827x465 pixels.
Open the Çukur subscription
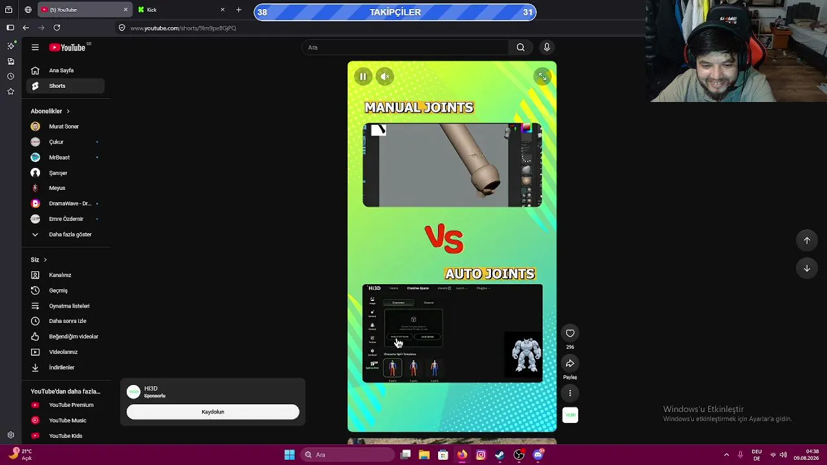[x=65, y=142]
